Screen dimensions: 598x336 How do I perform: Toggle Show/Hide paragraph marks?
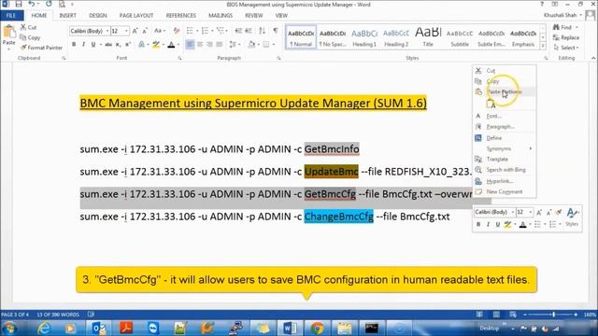276,31
